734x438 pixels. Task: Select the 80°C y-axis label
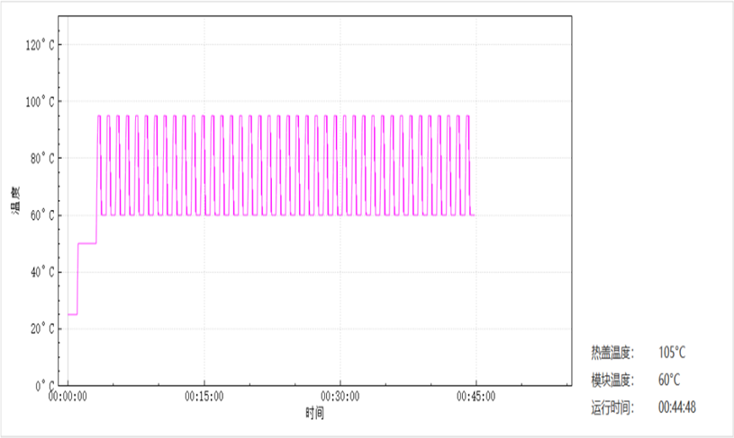click(41, 159)
